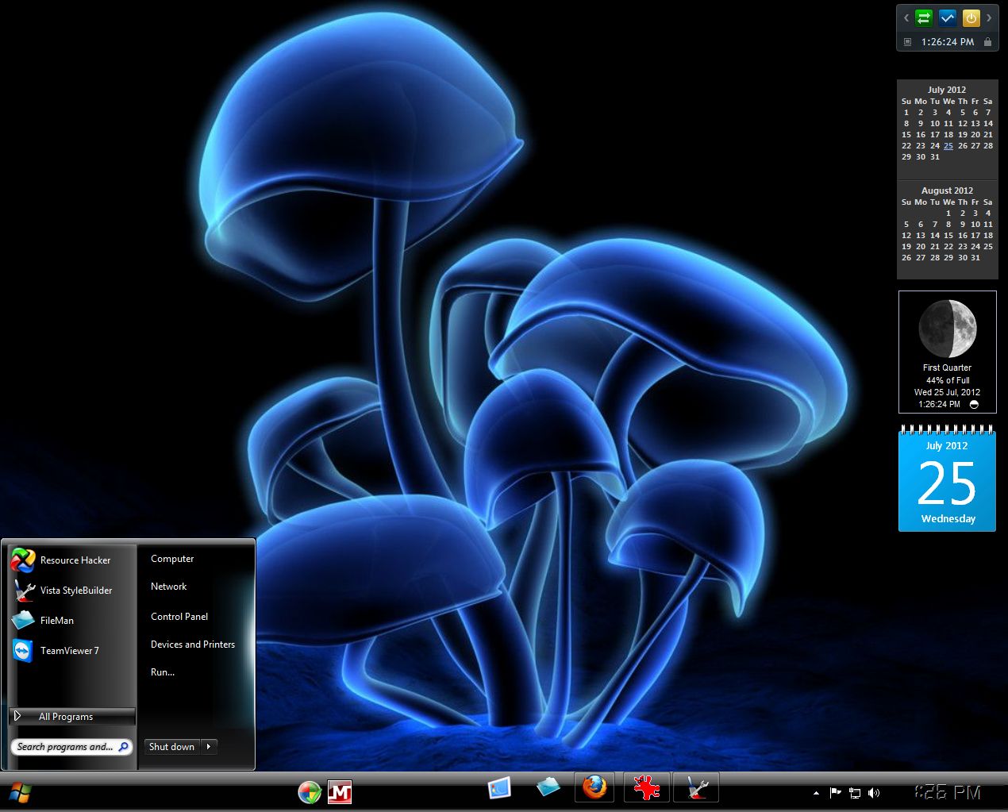Open the red McAfee icon in taskbar
Image resolution: width=1008 pixels, height=812 pixels.
pyautogui.click(x=340, y=791)
